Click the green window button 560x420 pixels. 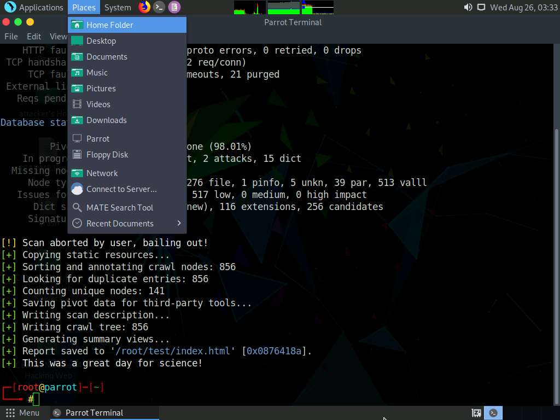point(18,22)
